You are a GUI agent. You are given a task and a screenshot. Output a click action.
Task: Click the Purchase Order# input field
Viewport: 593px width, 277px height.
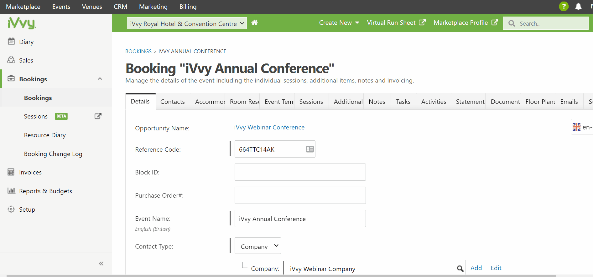300,195
